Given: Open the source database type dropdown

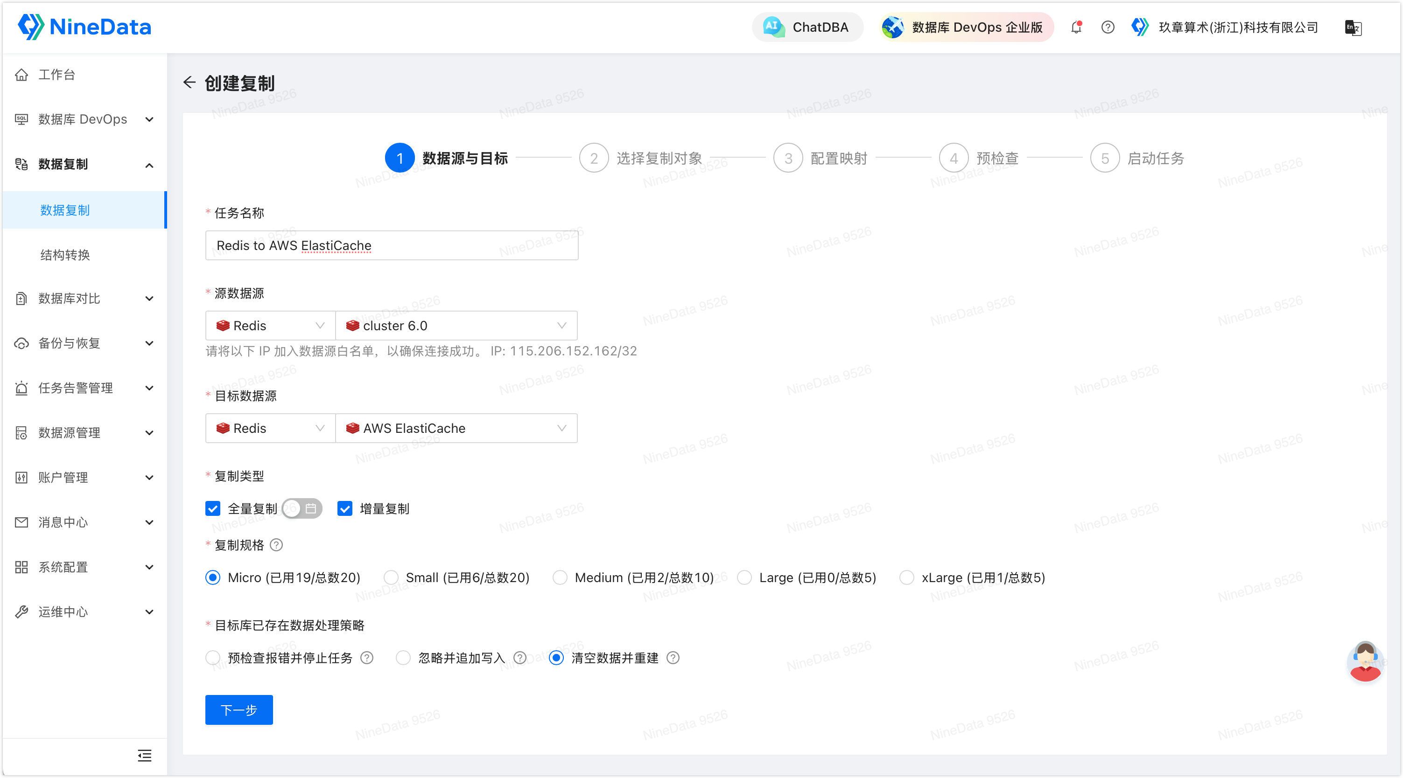Looking at the screenshot, I should (x=270, y=326).
